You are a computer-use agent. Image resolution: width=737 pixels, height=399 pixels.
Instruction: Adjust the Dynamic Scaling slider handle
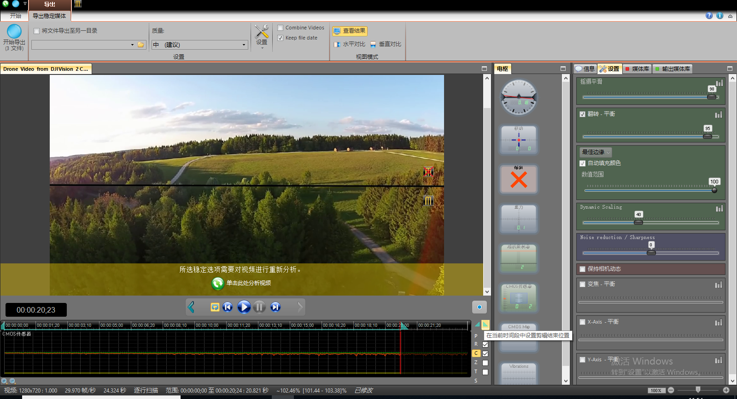pos(638,222)
